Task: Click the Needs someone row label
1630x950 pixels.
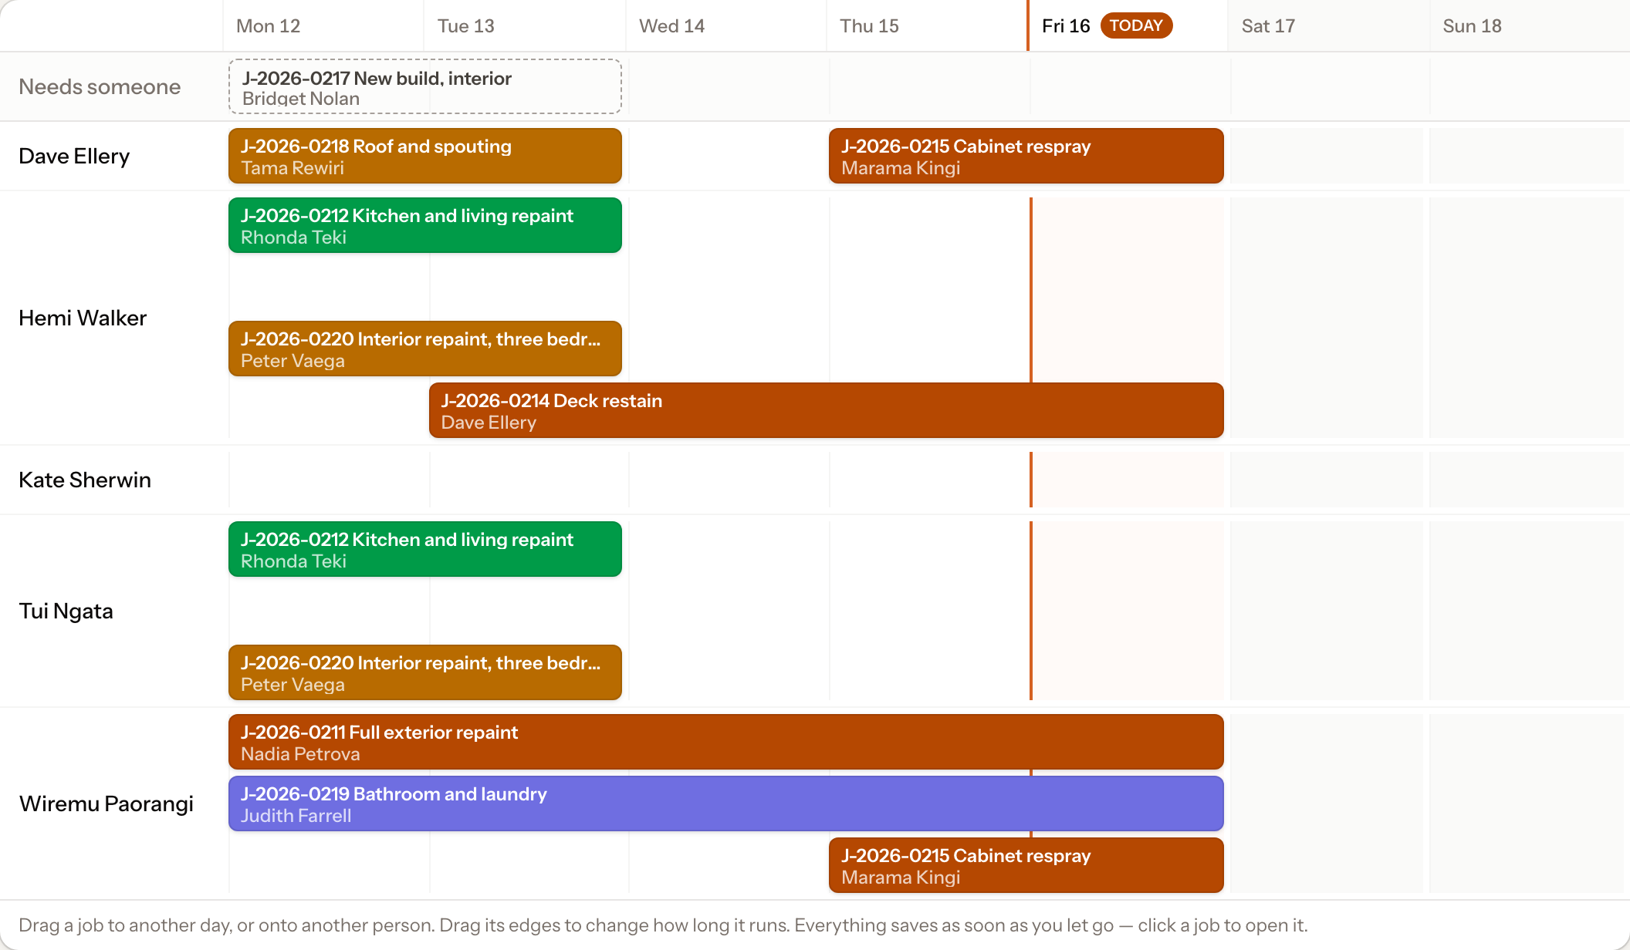Action: (100, 86)
